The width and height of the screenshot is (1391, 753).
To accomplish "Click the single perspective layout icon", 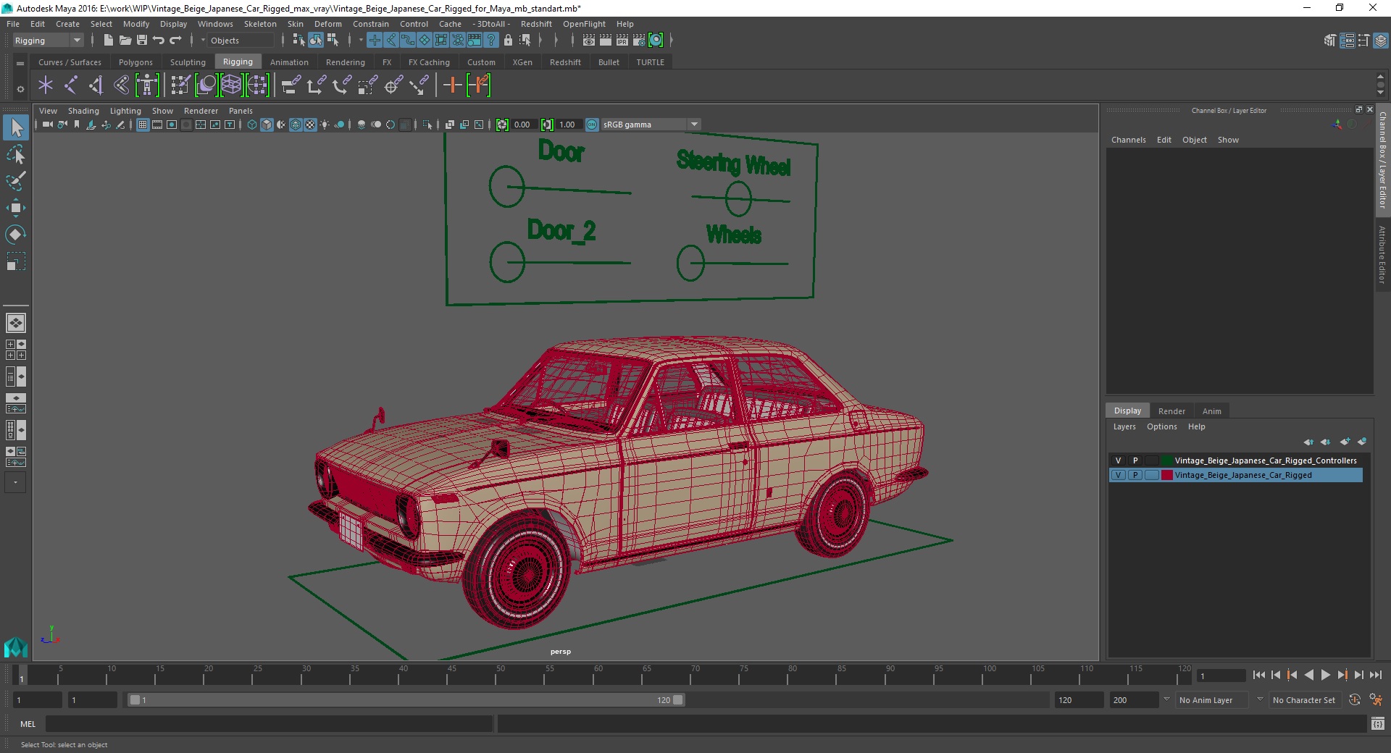I will coord(16,323).
